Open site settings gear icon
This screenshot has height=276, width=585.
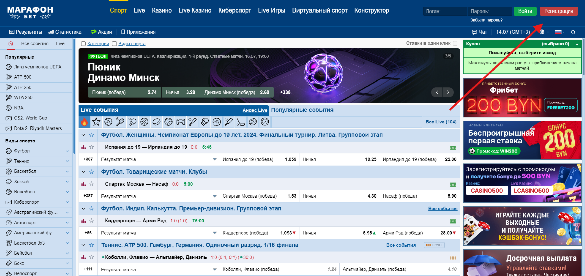coord(542,32)
